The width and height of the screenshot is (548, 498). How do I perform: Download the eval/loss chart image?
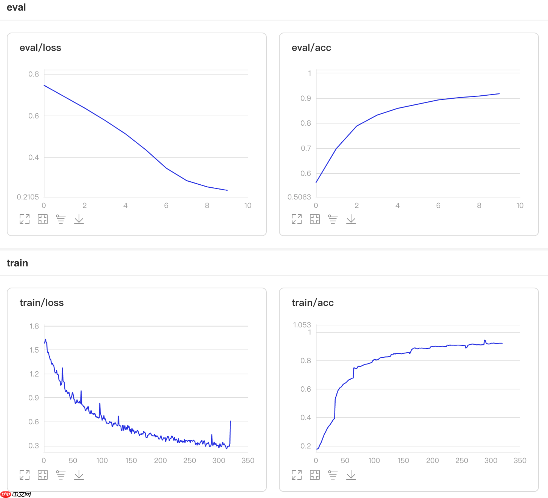[x=79, y=219]
